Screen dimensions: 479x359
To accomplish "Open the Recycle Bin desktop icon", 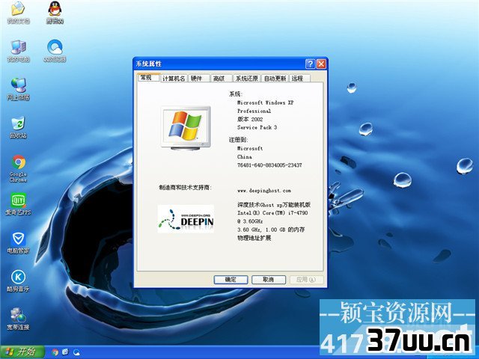I will click(18, 127).
